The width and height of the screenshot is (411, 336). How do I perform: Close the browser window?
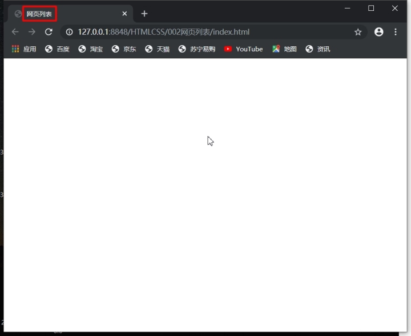tap(395, 9)
